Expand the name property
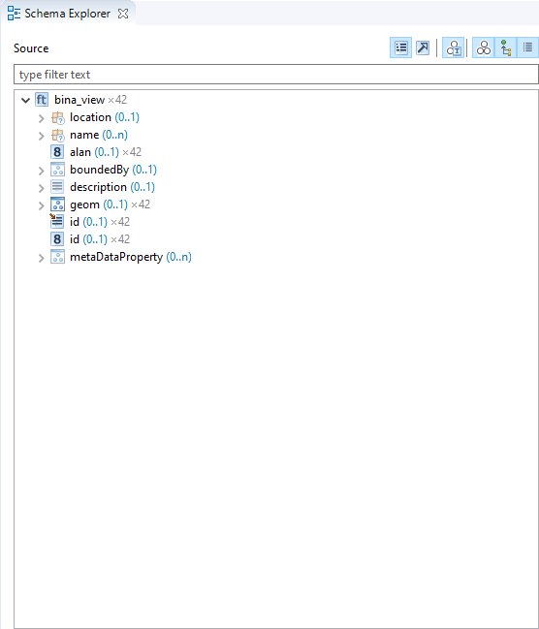This screenshot has height=629, width=539. tap(42, 136)
